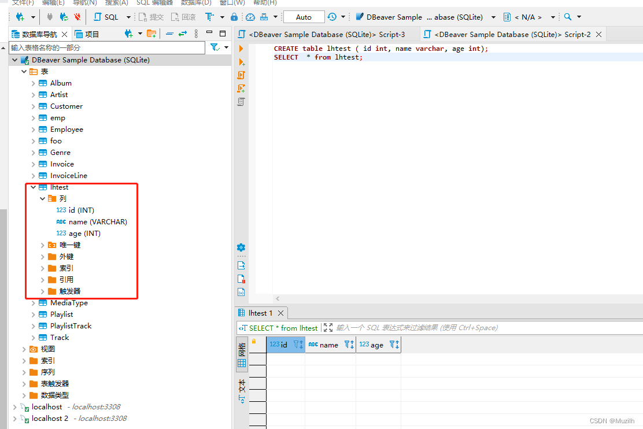Expand the 数据类型 folder
This screenshot has width=643, height=429.
coord(24,396)
